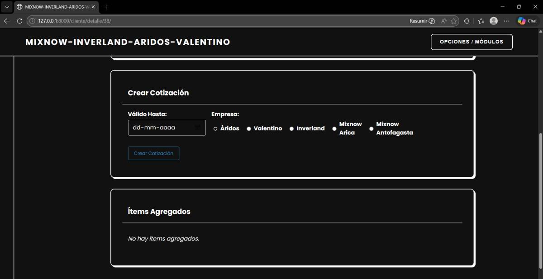
Task: Click the 'Empresa:' label
Action: coord(225,114)
